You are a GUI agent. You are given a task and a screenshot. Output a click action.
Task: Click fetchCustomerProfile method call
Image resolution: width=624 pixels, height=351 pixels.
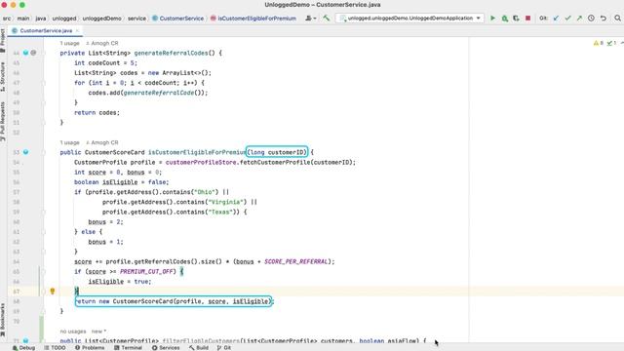[x=275, y=162]
